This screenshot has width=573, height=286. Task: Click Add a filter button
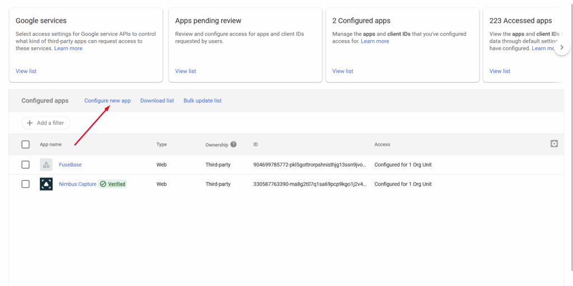46,123
